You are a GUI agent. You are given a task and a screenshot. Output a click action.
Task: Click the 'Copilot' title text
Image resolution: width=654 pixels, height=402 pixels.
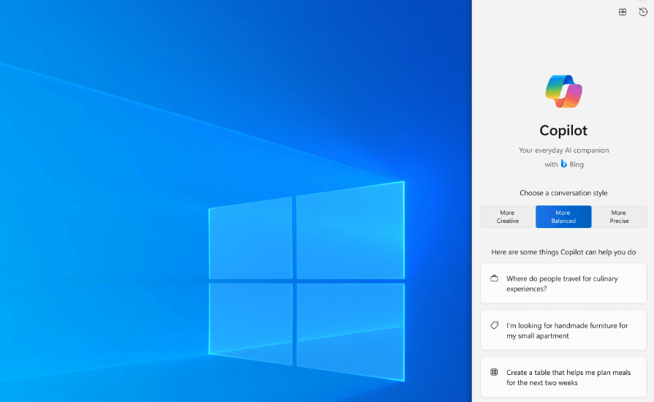(563, 131)
